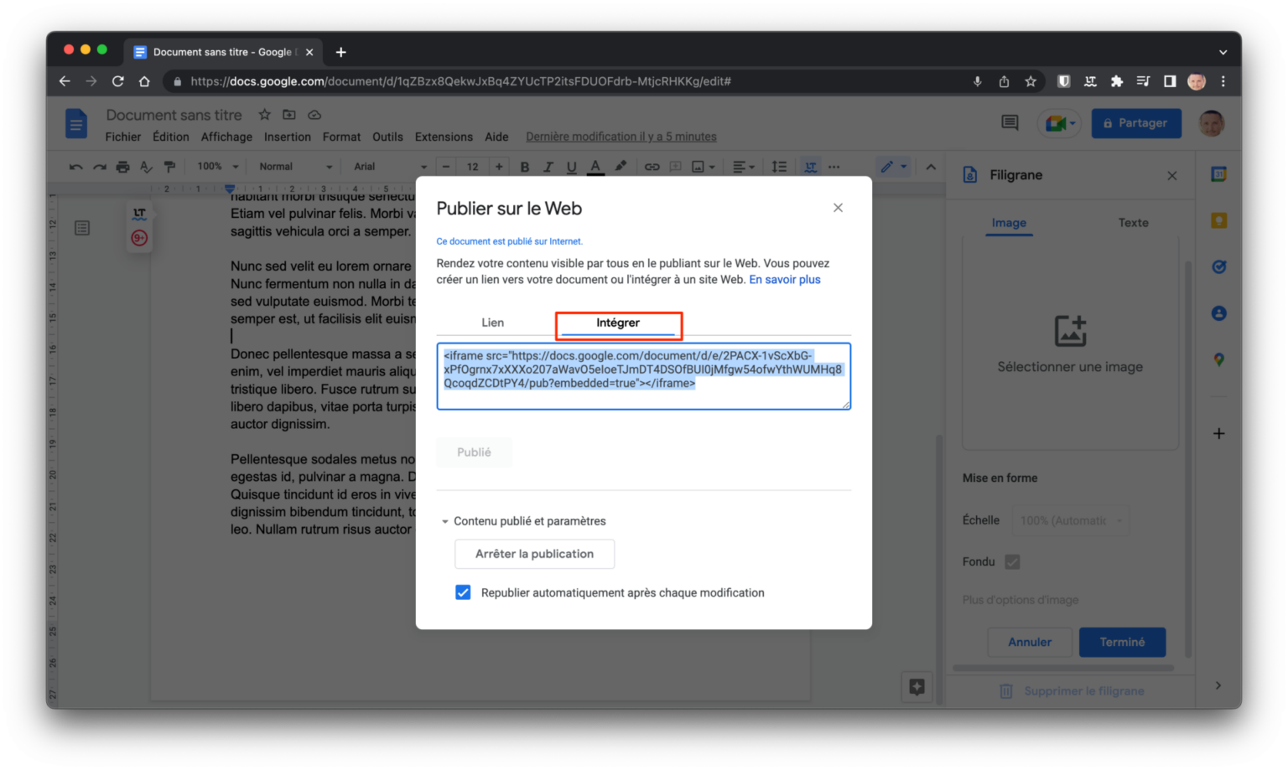Click Arrêter la publication
Screen dimensions: 1288x770
(534, 554)
